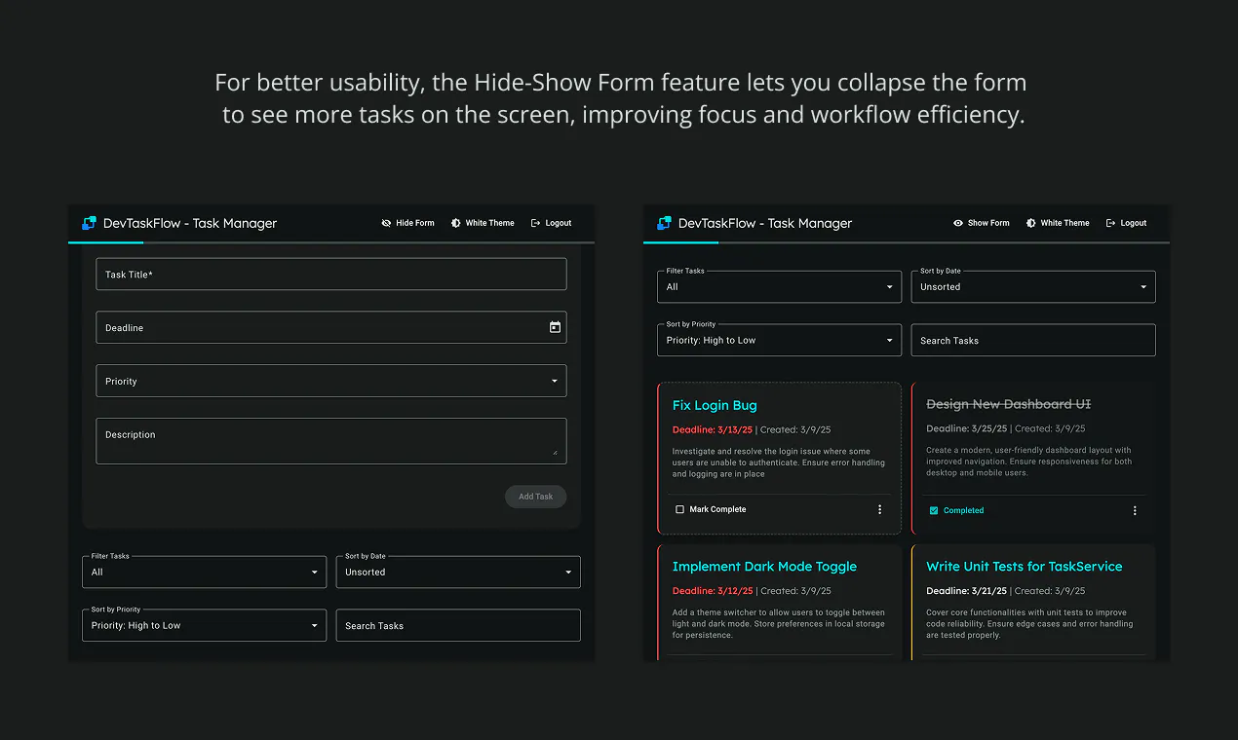Switch to White Theme in left window
The width and height of the screenshot is (1238, 740).
(x=483, y=223)
